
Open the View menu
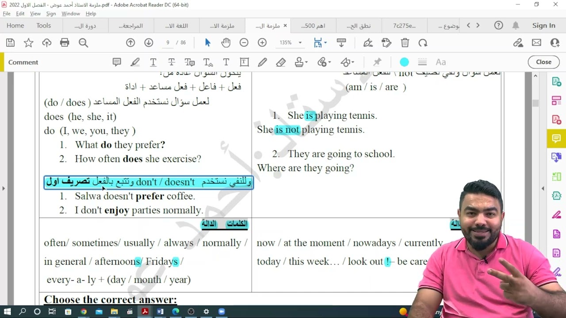[35, 14]
